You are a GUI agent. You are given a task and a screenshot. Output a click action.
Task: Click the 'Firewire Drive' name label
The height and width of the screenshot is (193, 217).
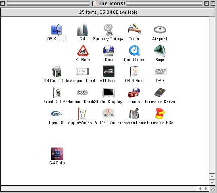click(160, 102)
